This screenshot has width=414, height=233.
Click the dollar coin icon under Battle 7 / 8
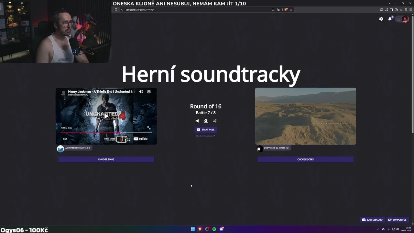coord(206,121)
